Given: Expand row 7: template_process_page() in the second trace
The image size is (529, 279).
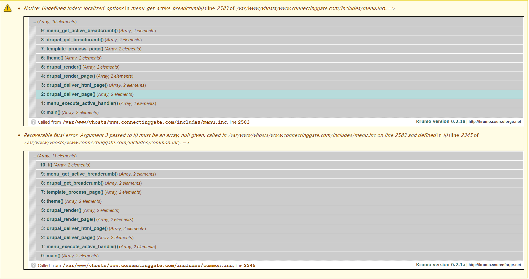Looking at the screenshot, I should pyautogui.click(x=280, y=192).
